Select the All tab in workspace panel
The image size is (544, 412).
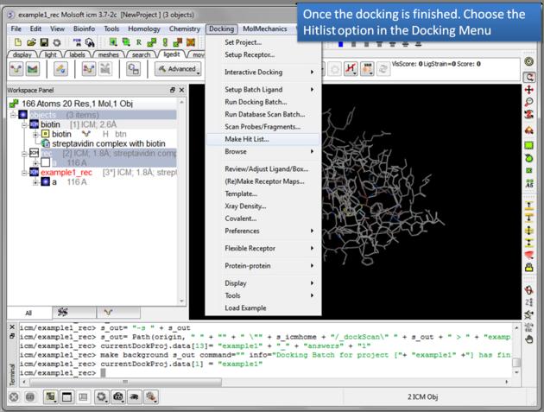click(28, 313)
